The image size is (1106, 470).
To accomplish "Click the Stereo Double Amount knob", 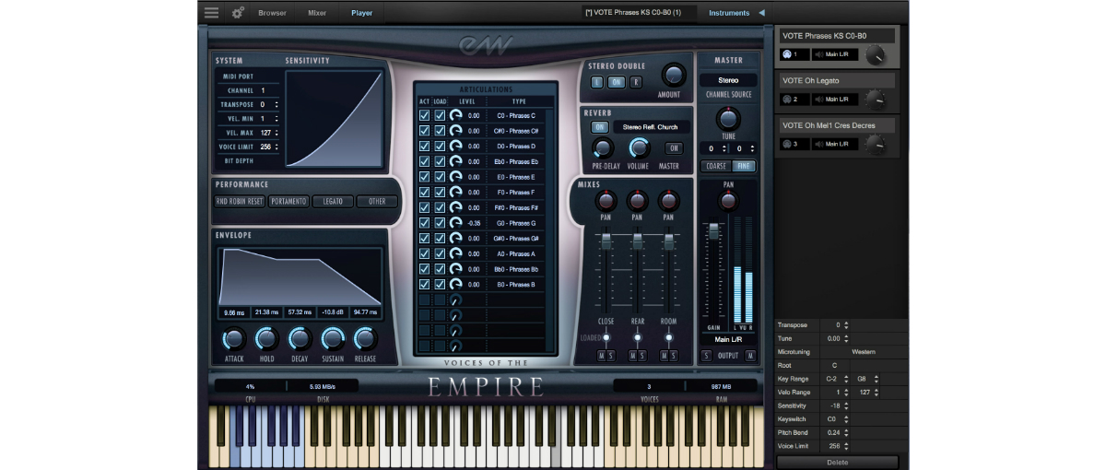I will (673, 76).
